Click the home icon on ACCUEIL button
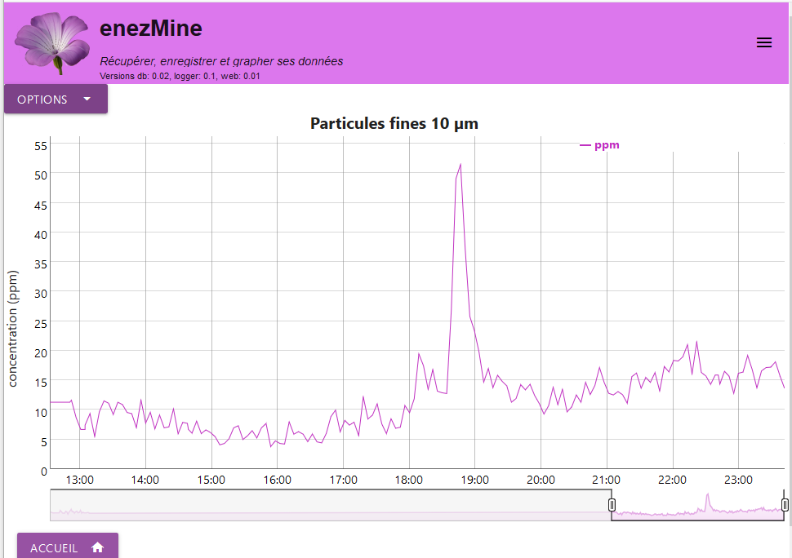The image size is (792, 558). 98,548
